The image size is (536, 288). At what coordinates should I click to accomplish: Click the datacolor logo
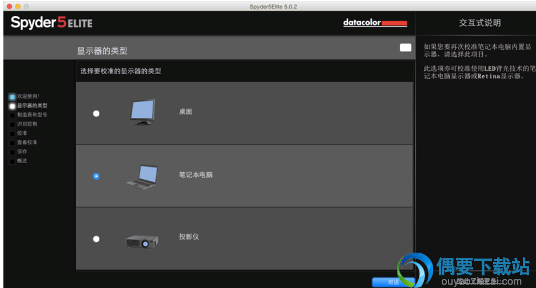[x=375, y=22]
